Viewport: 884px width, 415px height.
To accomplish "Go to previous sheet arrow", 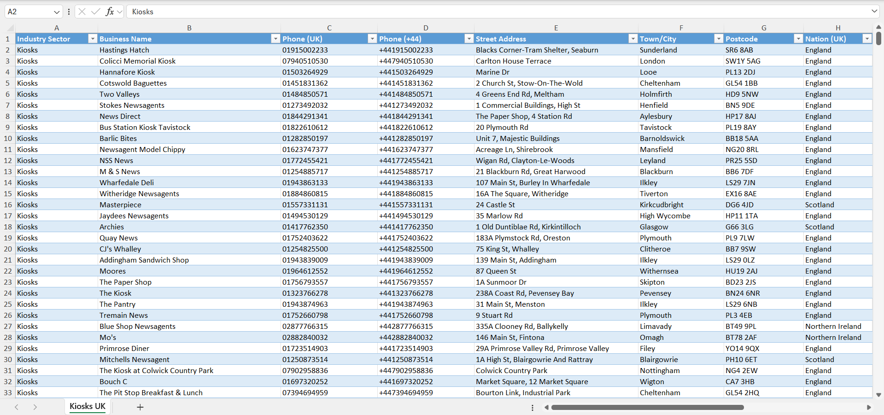I will 17,407.
